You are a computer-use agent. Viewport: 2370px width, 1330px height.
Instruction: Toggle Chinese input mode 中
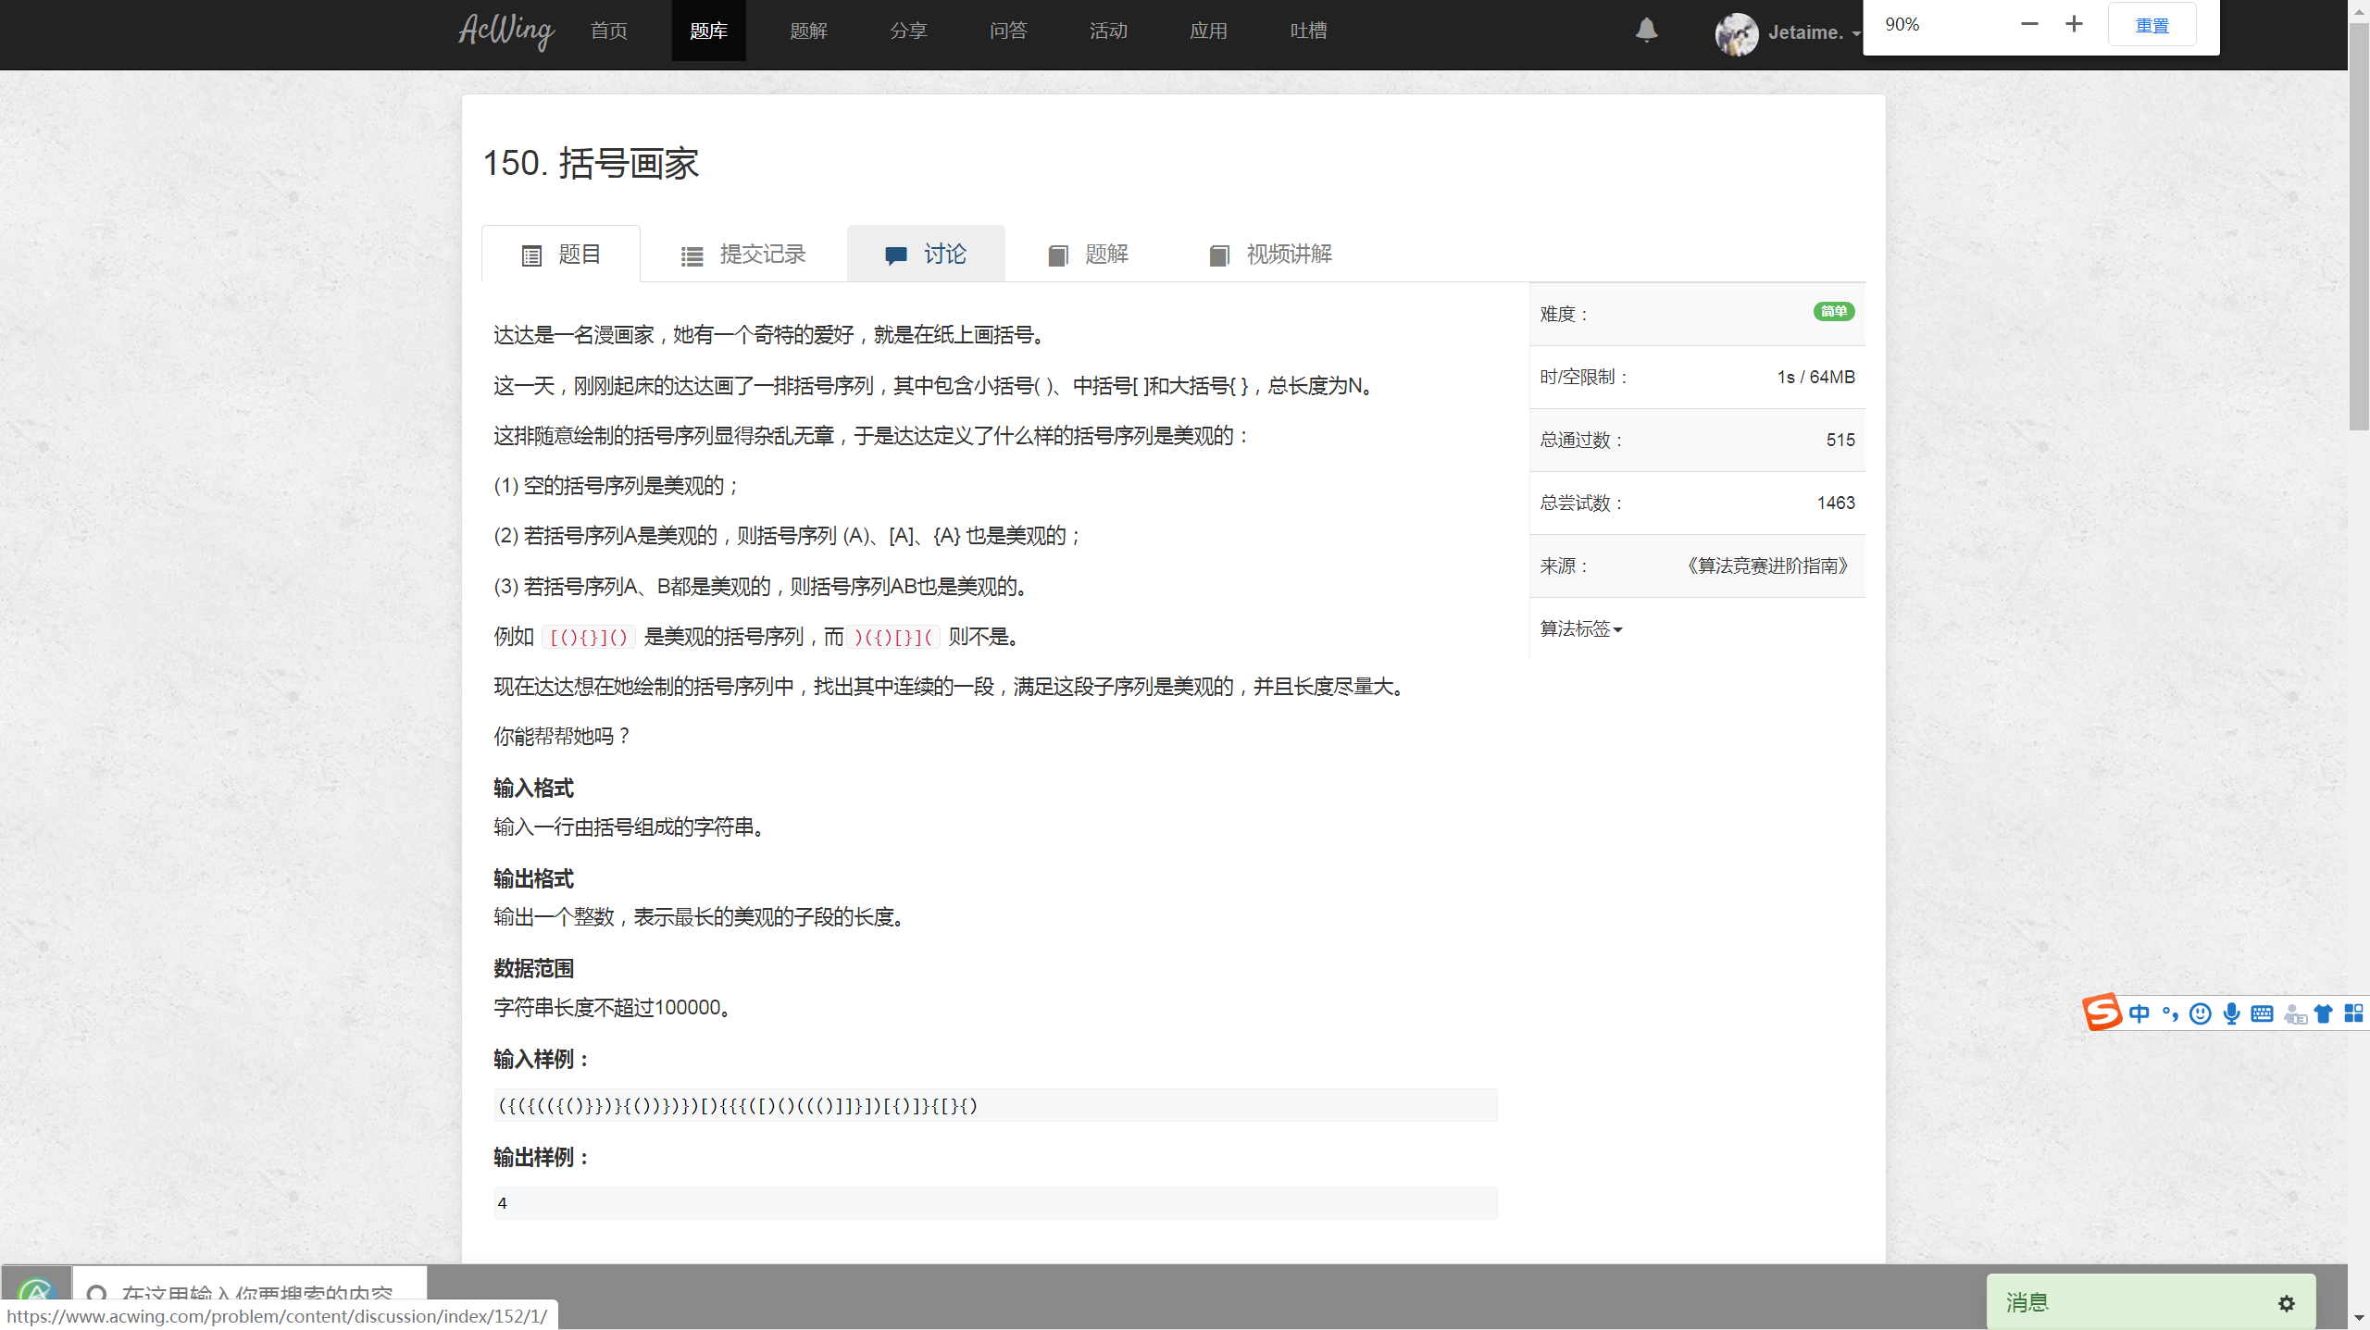tap(2139, 1013)
